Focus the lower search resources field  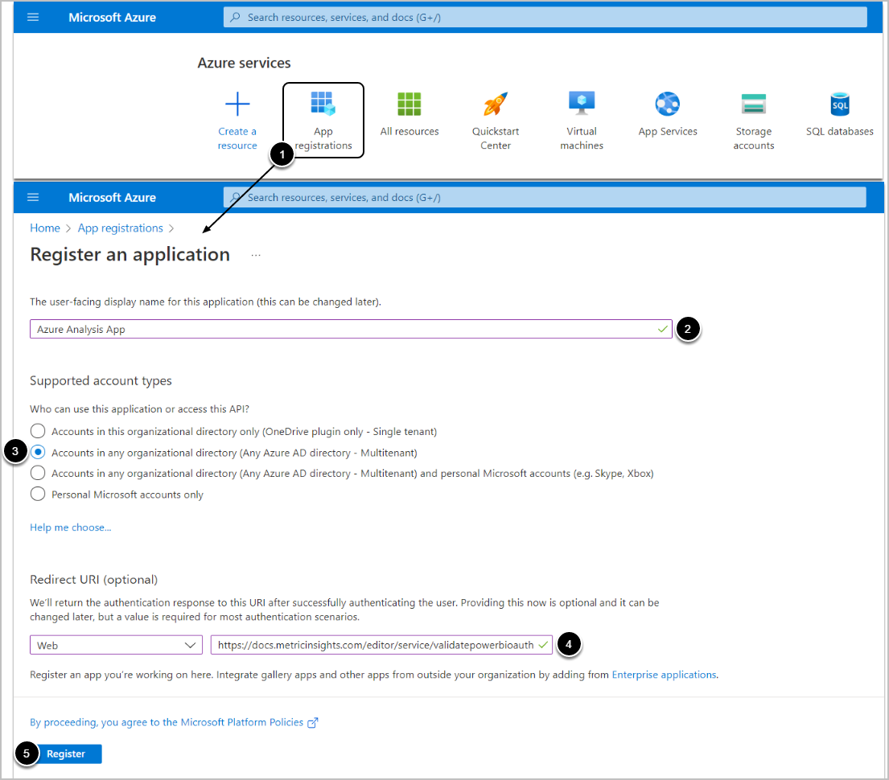point(545,197)
